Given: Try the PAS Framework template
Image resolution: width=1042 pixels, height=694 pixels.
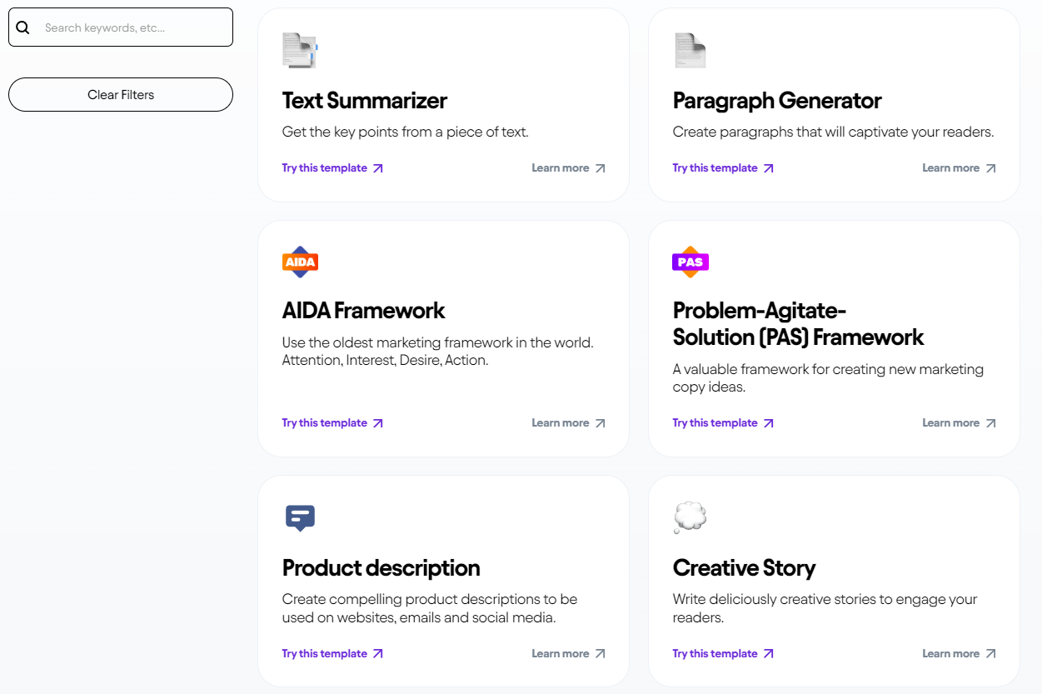Looking at the screenshot, I should (x=723, y=422).
